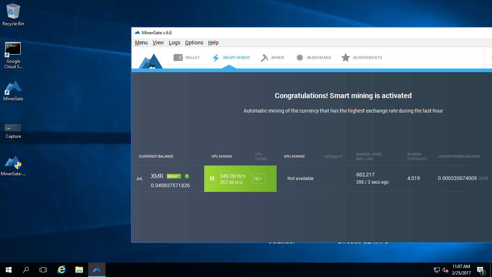The image size is (492, 277).
Task: Click the taskbar clock showing 11:07 AM
Action: click(461, 270)
